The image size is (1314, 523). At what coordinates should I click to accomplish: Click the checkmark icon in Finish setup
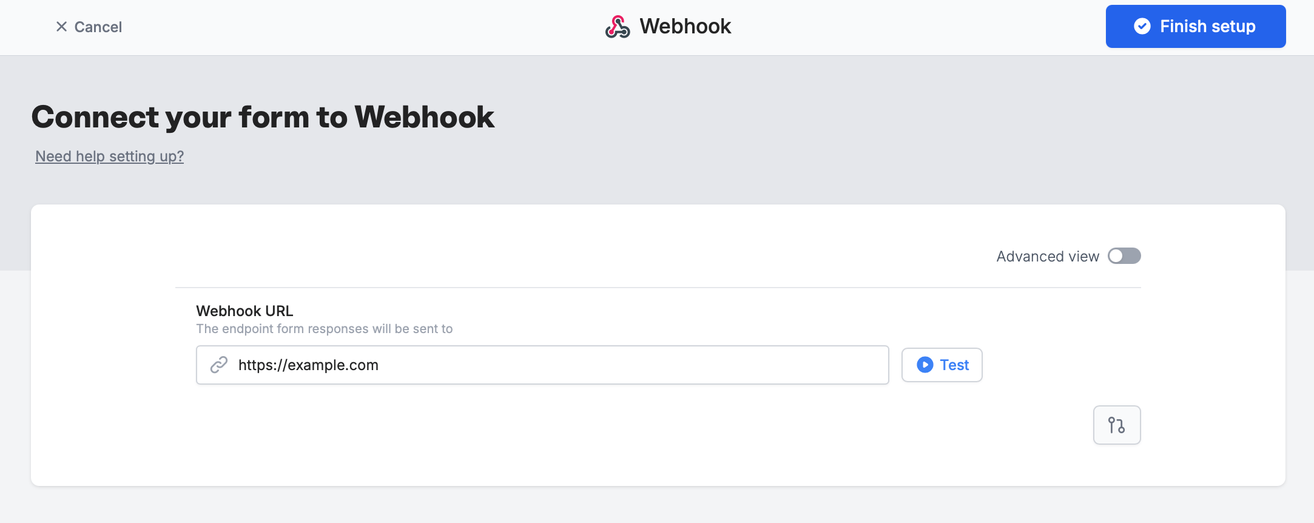pos(1142,26)
